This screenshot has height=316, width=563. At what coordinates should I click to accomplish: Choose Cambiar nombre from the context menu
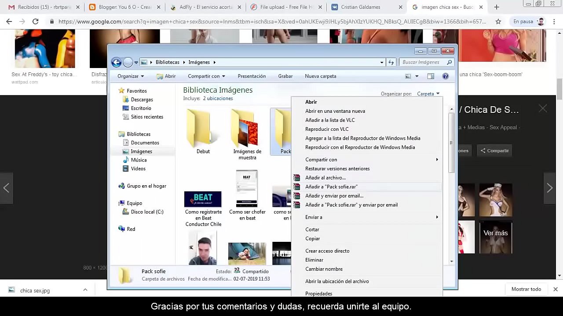tap(324, 269)
